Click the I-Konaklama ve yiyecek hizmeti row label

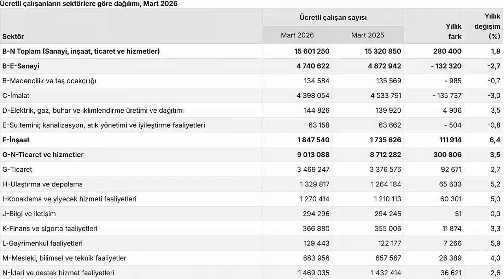(69, 199)
